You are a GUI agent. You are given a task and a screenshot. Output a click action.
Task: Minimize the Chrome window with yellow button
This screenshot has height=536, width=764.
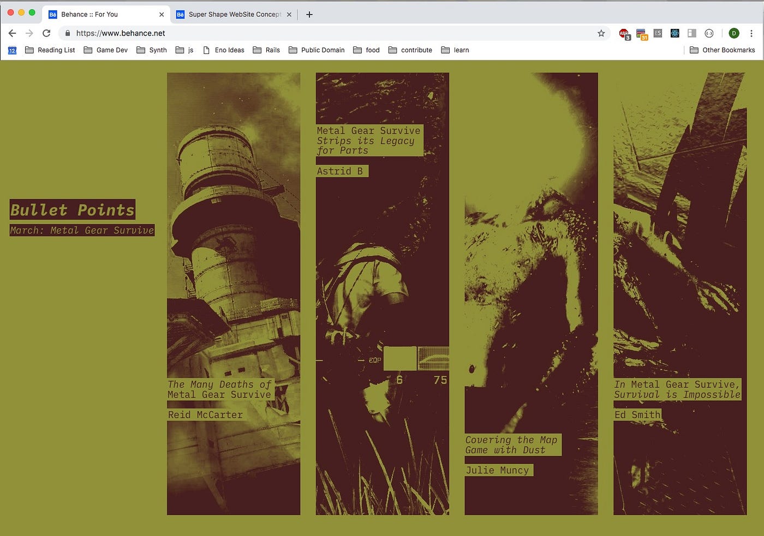(21, 12)
